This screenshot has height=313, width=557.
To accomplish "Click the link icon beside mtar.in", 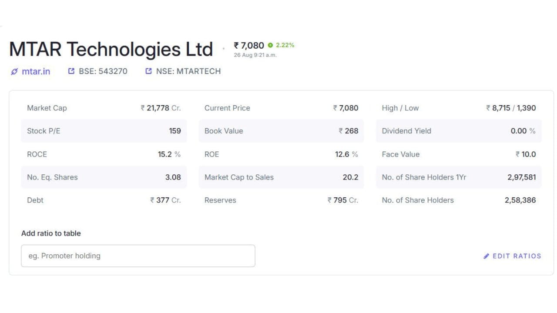I will click(14, 71).
